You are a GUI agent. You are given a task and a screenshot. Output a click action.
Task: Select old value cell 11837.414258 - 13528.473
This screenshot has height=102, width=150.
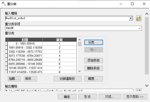point(25,72)
